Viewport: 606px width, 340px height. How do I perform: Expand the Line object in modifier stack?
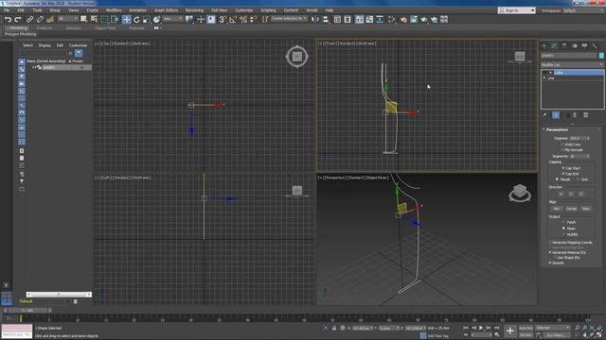coord(544,77)
